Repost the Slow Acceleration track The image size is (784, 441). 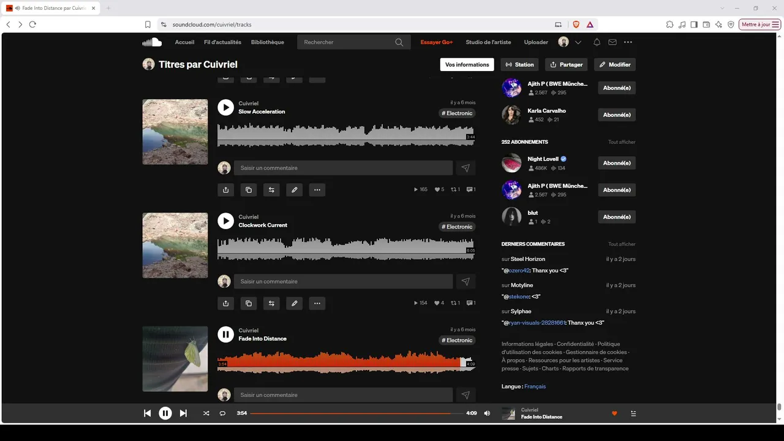271,190
